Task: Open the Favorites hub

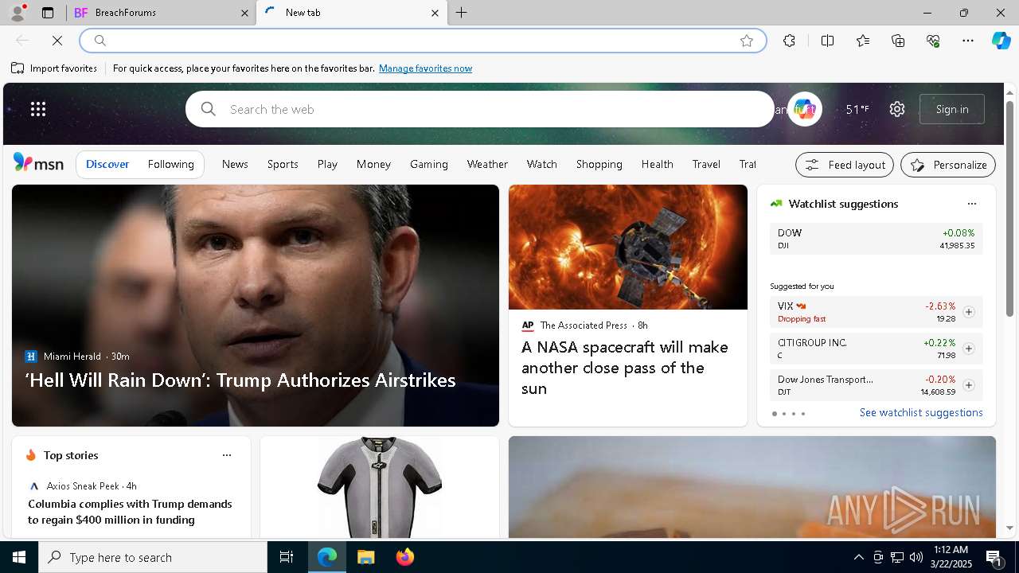Action: point(863,41)
